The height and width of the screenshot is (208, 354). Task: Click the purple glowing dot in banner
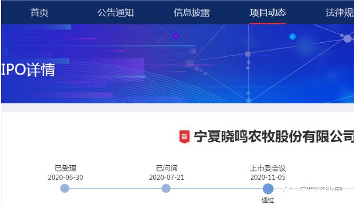point(176,36)
